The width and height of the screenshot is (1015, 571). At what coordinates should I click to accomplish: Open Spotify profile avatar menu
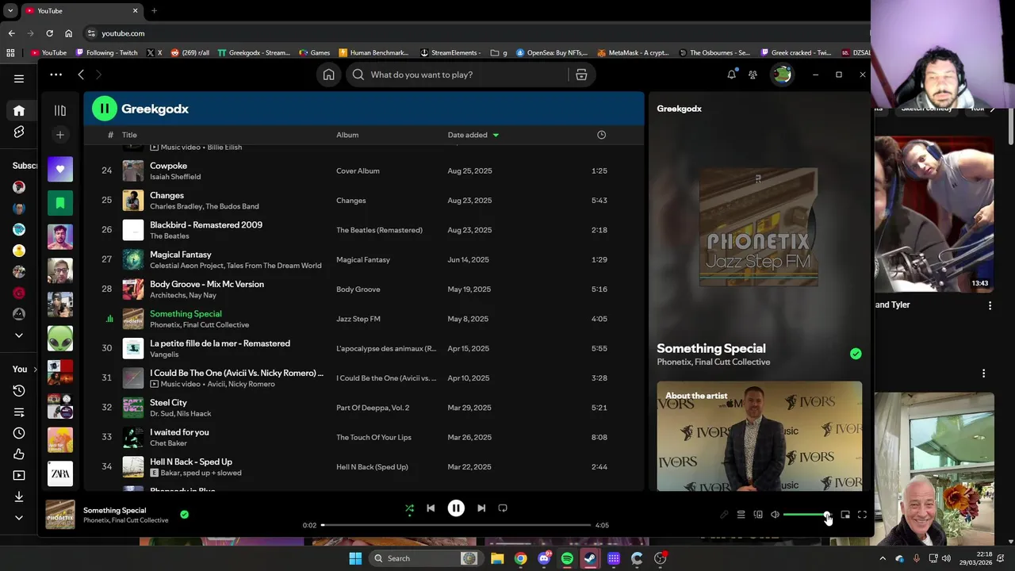pos(782,75)
